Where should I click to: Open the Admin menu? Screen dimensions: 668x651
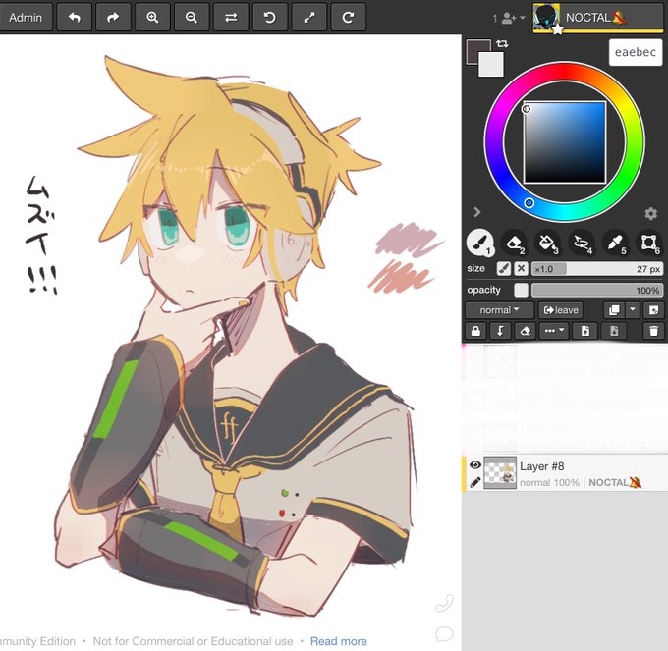coord(26,18)
